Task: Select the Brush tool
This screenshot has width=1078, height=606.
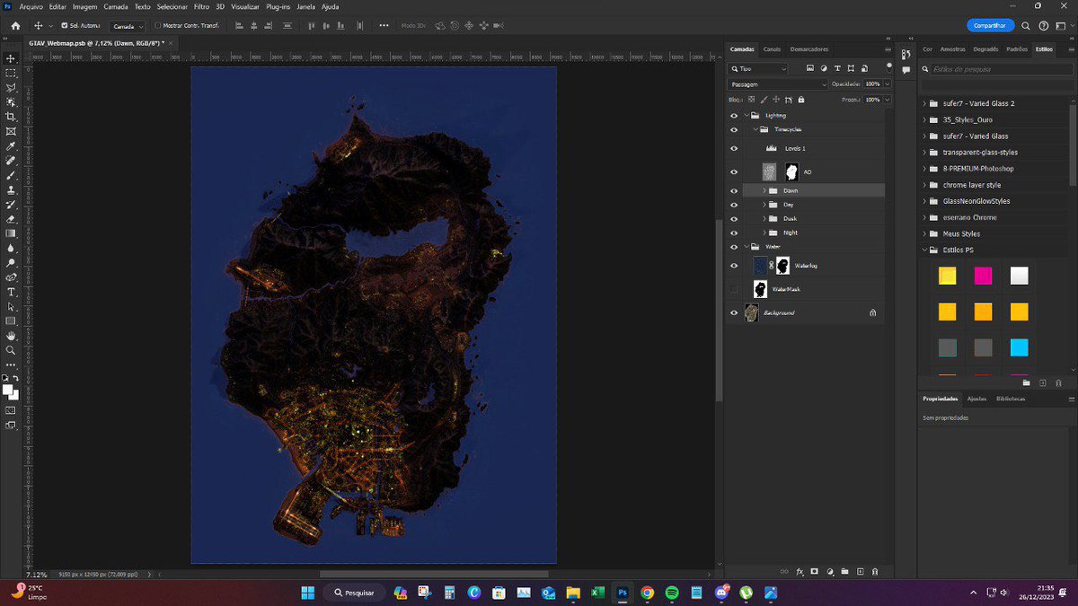Action: (x=11, y=175)
